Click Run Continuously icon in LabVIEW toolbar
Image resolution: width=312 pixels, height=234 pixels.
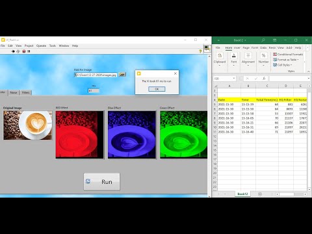pos(18,51)
